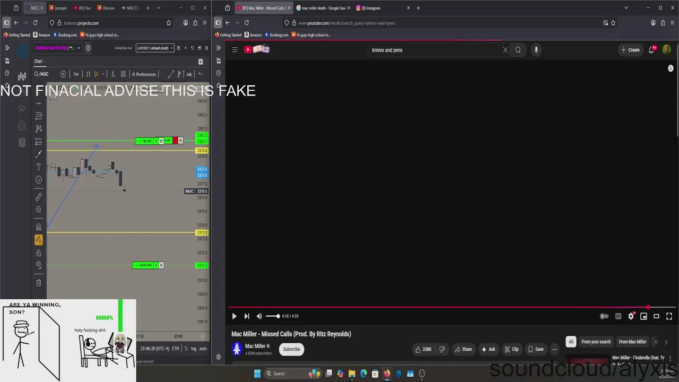Select the text drawing tool
The width and height of the screenshot is (679, 382).
coord(39,167)
